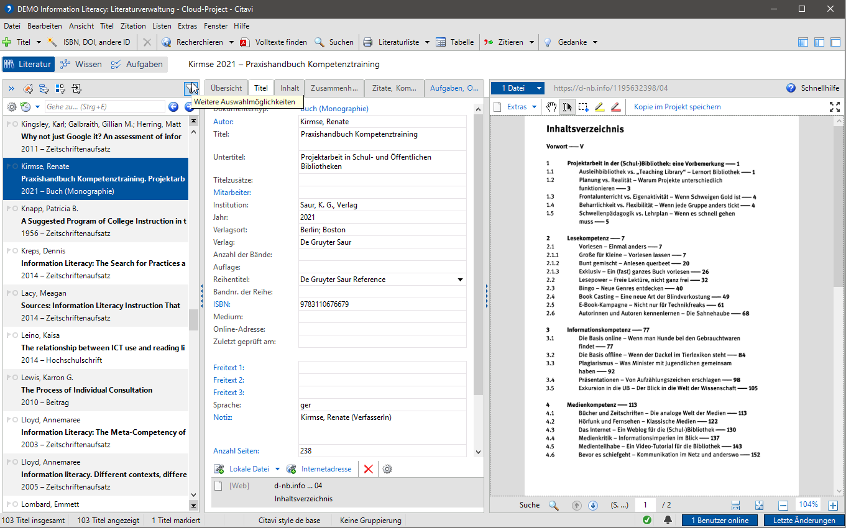The image size is (846, 528).
Task: Click the green plus Titel add icon
Action: tap(7, 42)
